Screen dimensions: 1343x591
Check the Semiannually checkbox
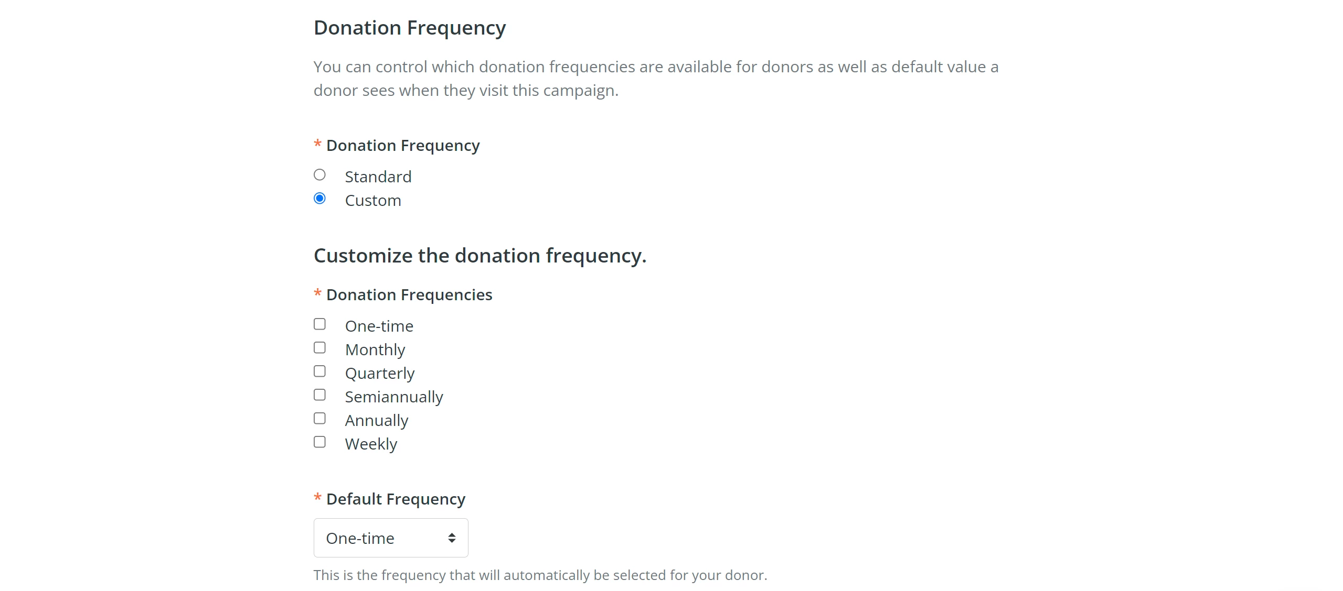[320, 395]
